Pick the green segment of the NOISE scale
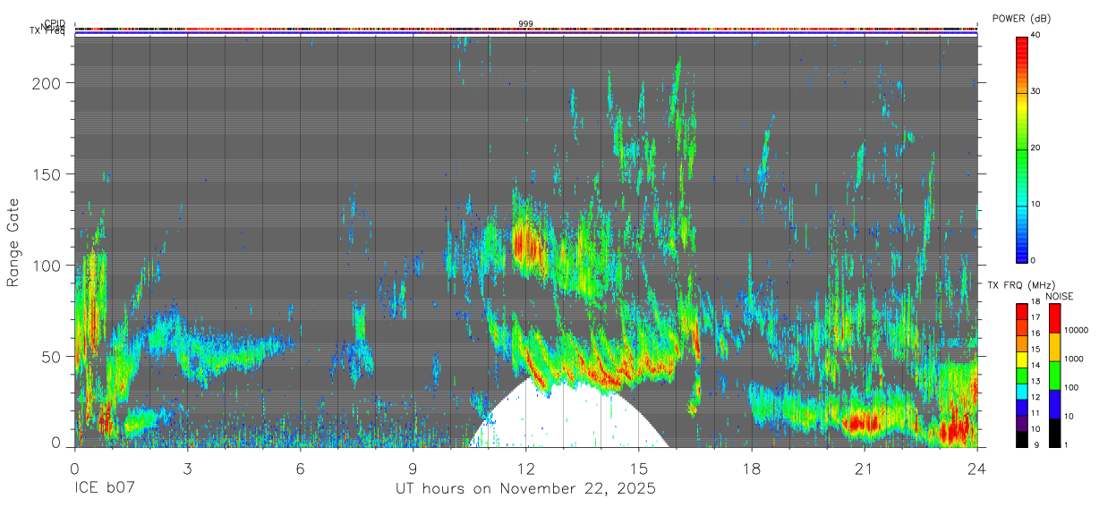This screenshot has height=507, width=1099. [x=1052, y=376]
